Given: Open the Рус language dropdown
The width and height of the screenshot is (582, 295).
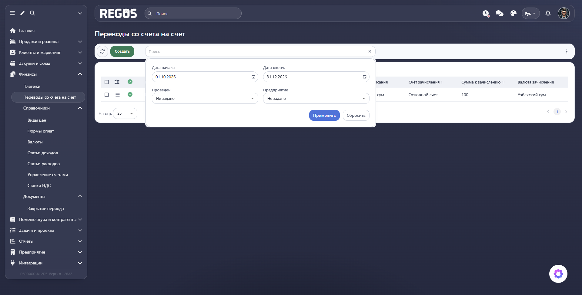Looking at the screenshot, I should point(530,13).
